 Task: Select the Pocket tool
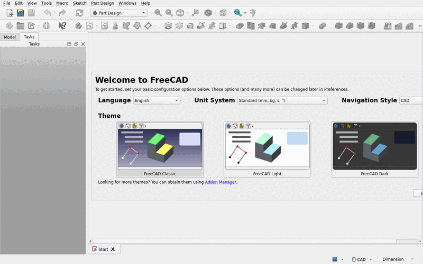click(240, 25)
